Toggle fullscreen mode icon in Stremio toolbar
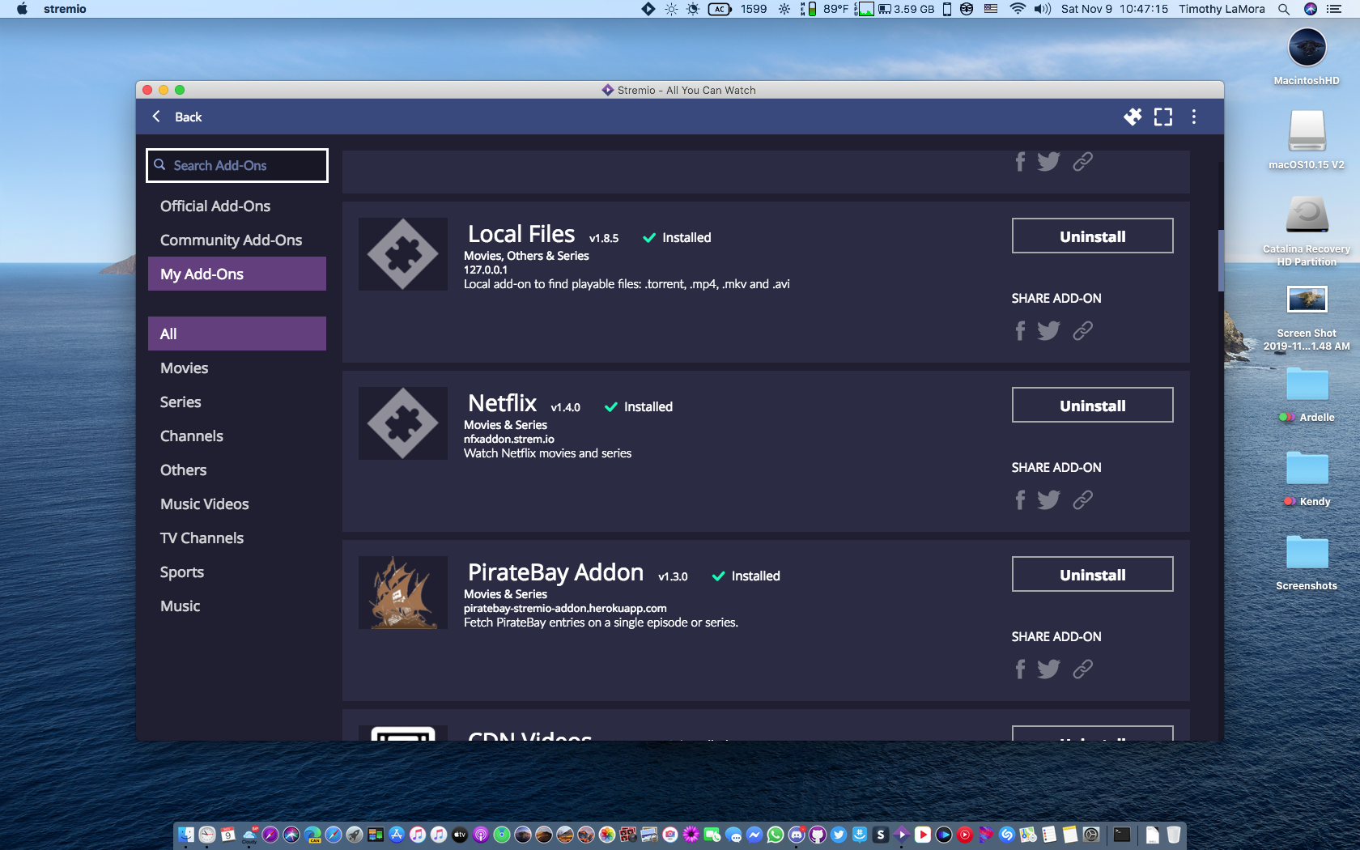 tap(1163, 117)
